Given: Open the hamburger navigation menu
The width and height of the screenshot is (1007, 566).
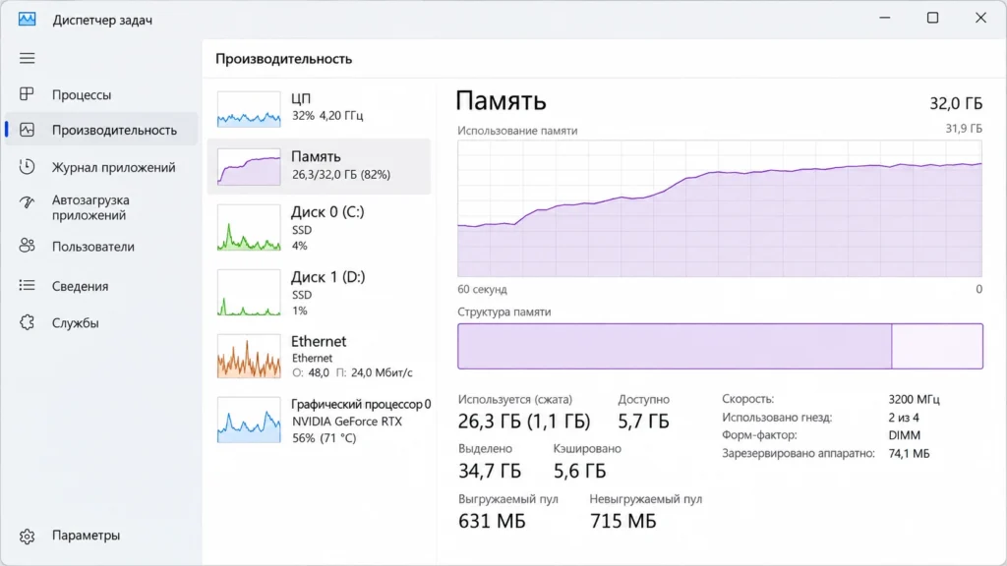Looking at the screenshot, I should 27,58.
